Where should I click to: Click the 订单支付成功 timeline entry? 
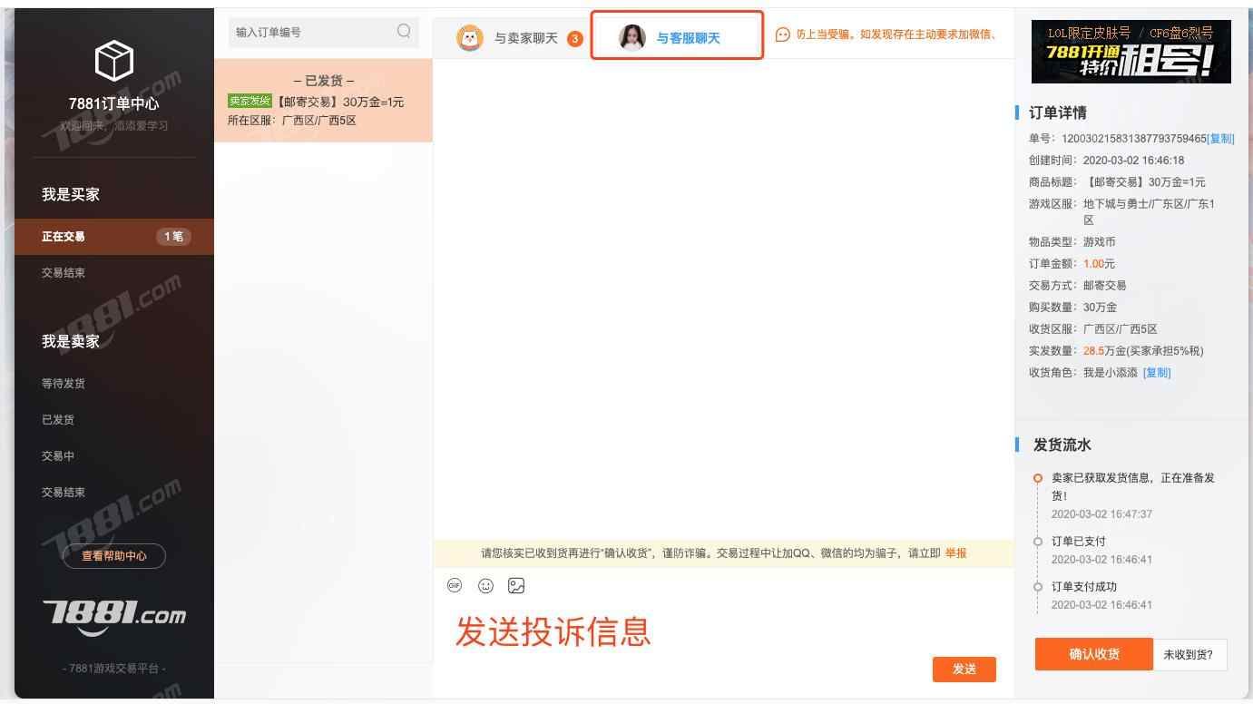pyautogui.click(x=1084, y=587)
